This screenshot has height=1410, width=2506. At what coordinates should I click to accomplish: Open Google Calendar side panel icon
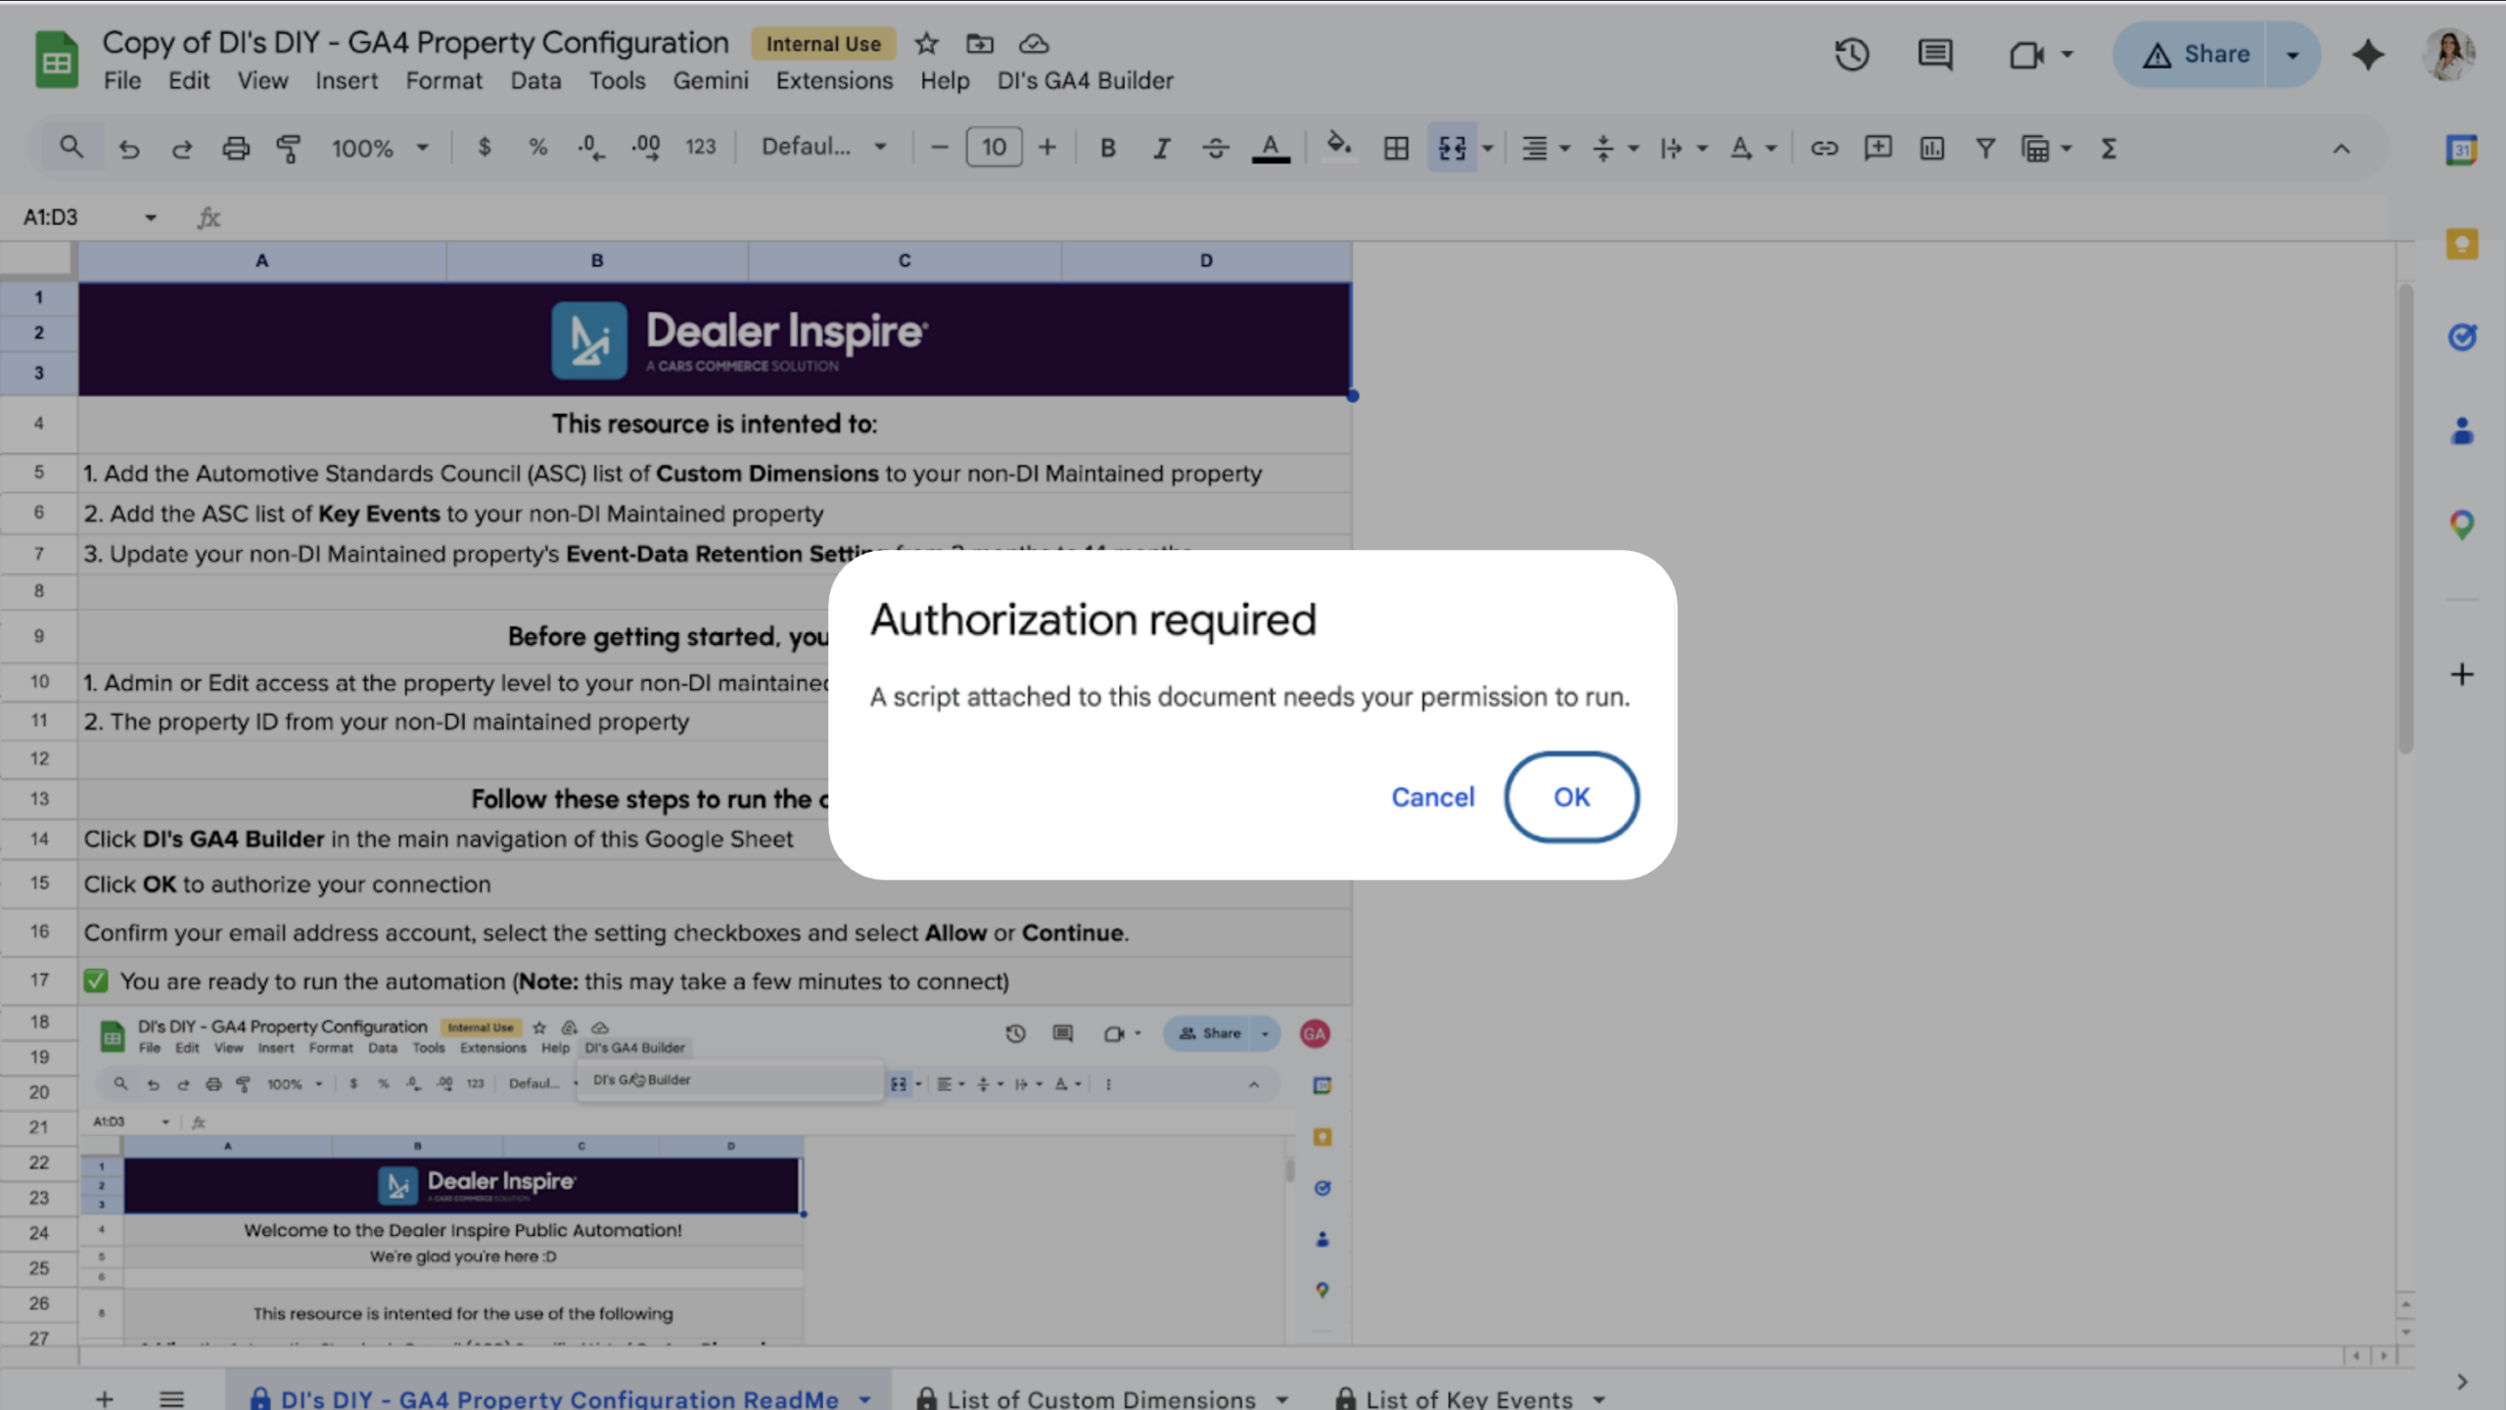click(x=2461, y=150)
